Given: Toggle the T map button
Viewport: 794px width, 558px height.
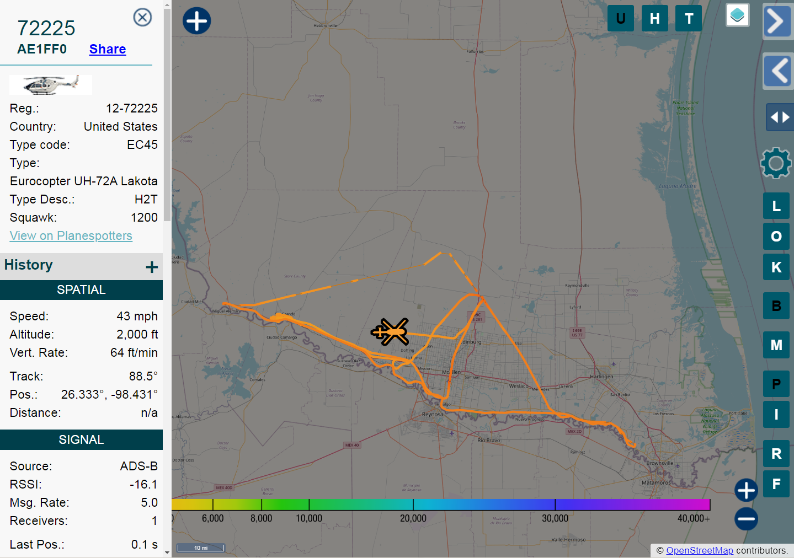Looking at the screenshot, I should [689, 18].
